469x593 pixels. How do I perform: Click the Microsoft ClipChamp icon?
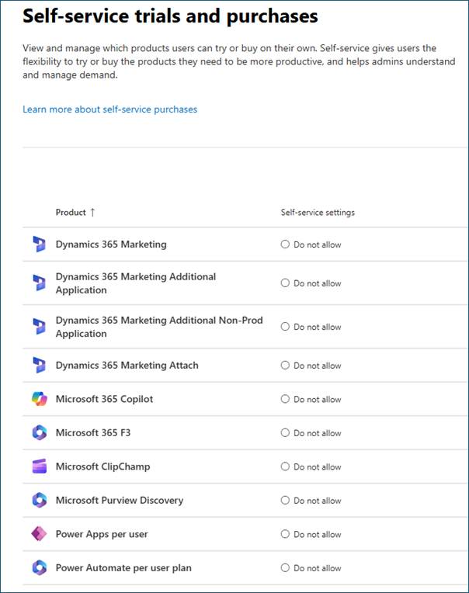(x=39, y=466)
